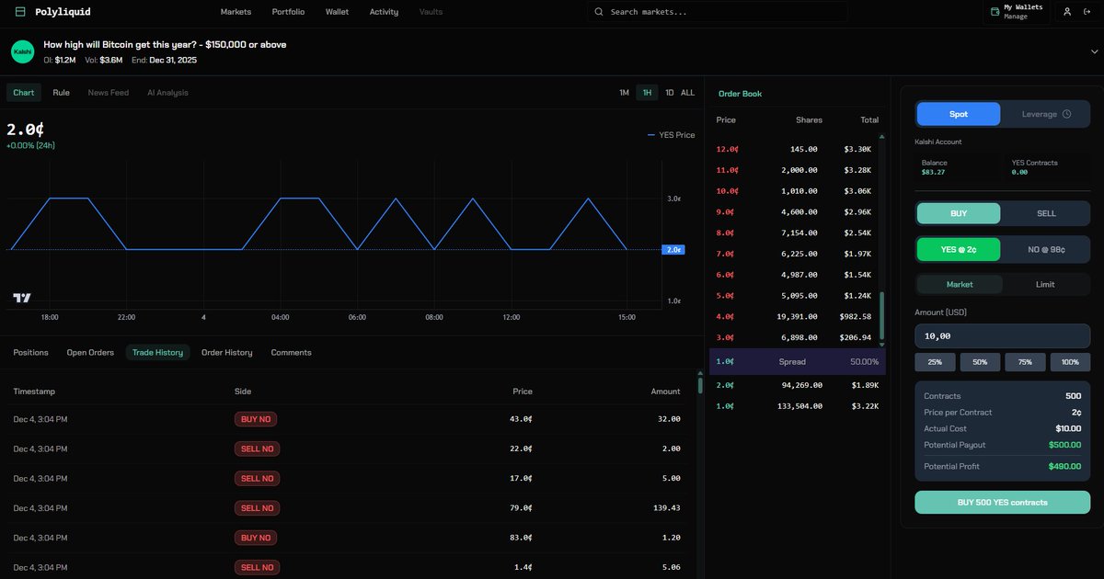Click the Side column header
The width and height of the screenshot is (1104, 579).
pyautogui.click(x=243, y=392)
